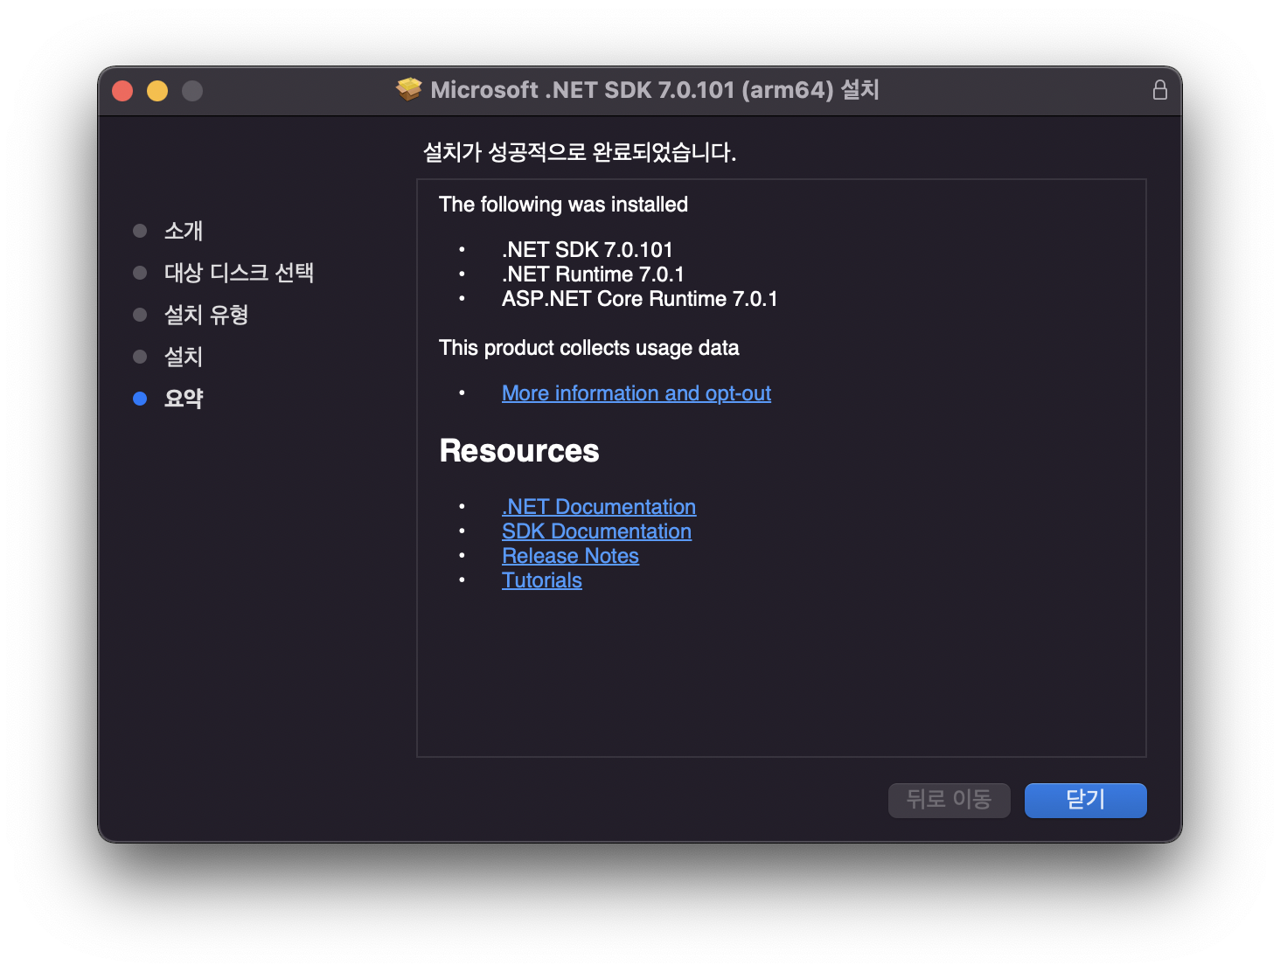Click the blue bullet beside 요약
The height and width of the screenshot is (972, 1280).
coord(140,399)
